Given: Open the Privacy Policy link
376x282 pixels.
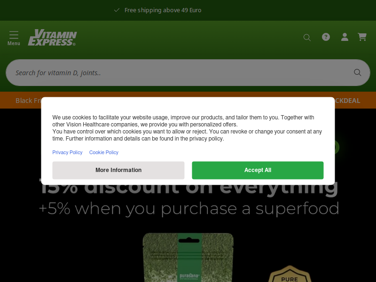Looking at the screenshot, I should [x=67, y=152].
